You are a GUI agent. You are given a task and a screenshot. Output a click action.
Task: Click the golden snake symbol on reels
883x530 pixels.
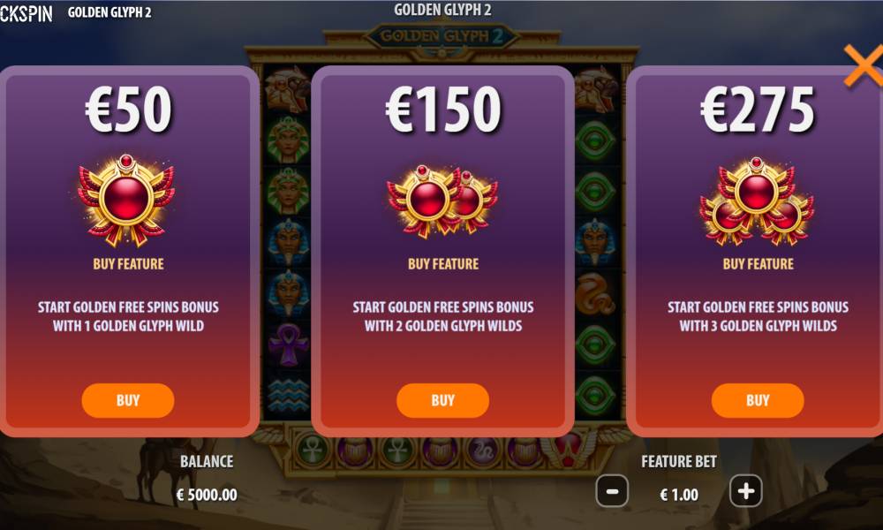pyautogui.click(x=595, y=293)
